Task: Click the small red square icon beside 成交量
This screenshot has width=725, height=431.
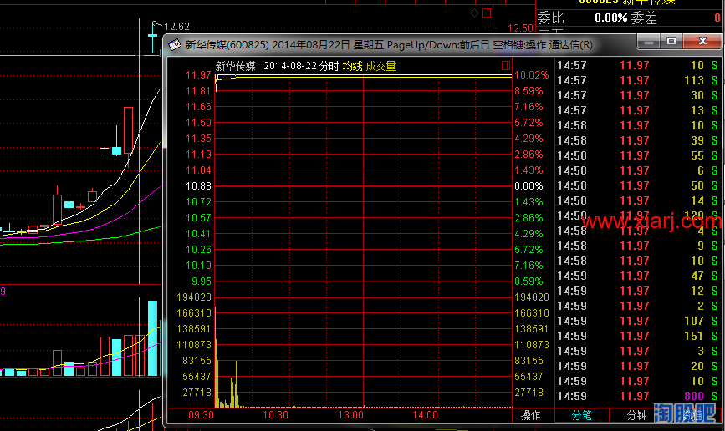Action: (x=506, y=66)
